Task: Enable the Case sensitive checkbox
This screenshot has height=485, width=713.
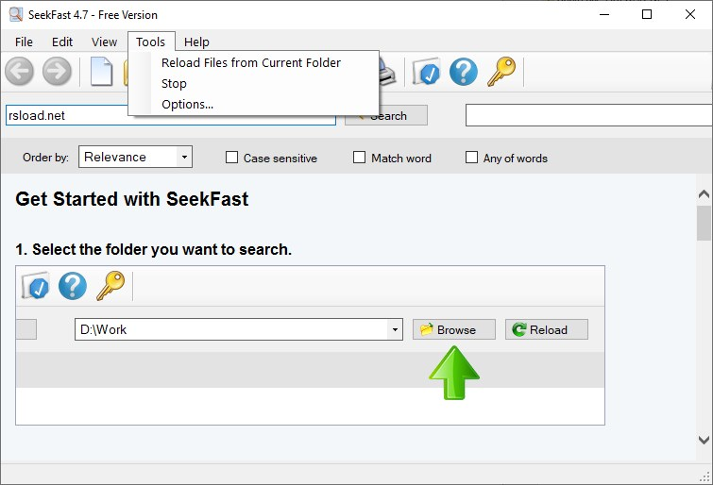Action: (x=232, y=158)
